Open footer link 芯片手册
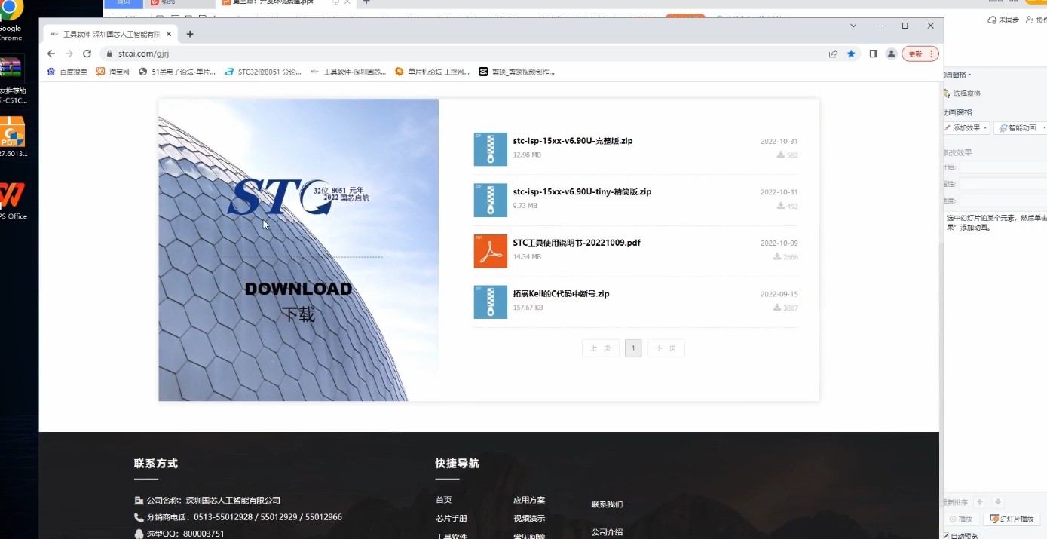The width and height of the screenshot is (1047, 539). (452, 519)
